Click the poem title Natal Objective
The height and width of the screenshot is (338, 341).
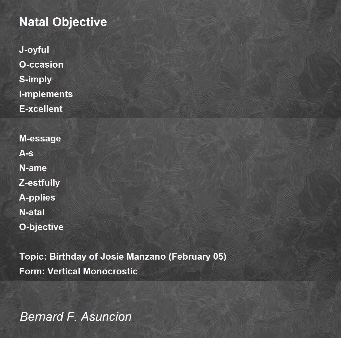pos(63,22)
